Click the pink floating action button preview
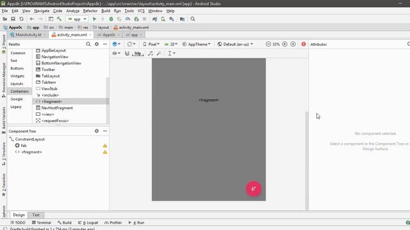410x230 pixels. (x=254, y=188)
